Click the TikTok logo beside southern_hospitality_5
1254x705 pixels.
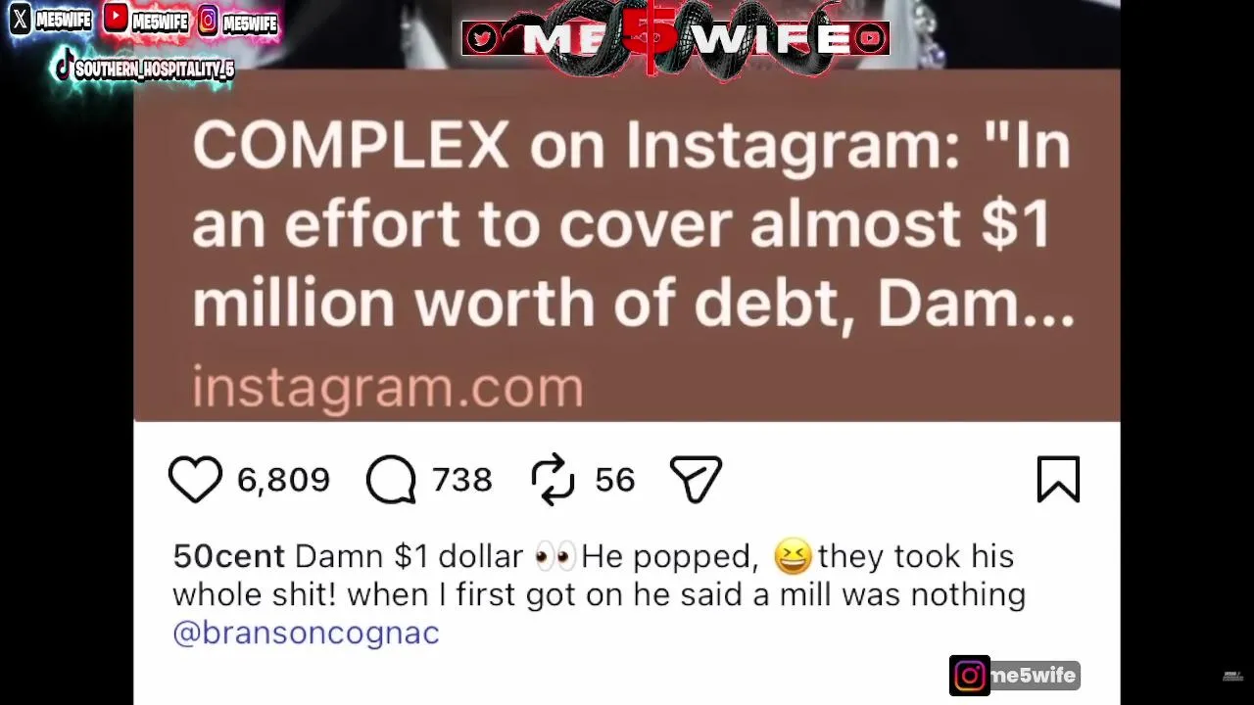[x=64, y=68]
